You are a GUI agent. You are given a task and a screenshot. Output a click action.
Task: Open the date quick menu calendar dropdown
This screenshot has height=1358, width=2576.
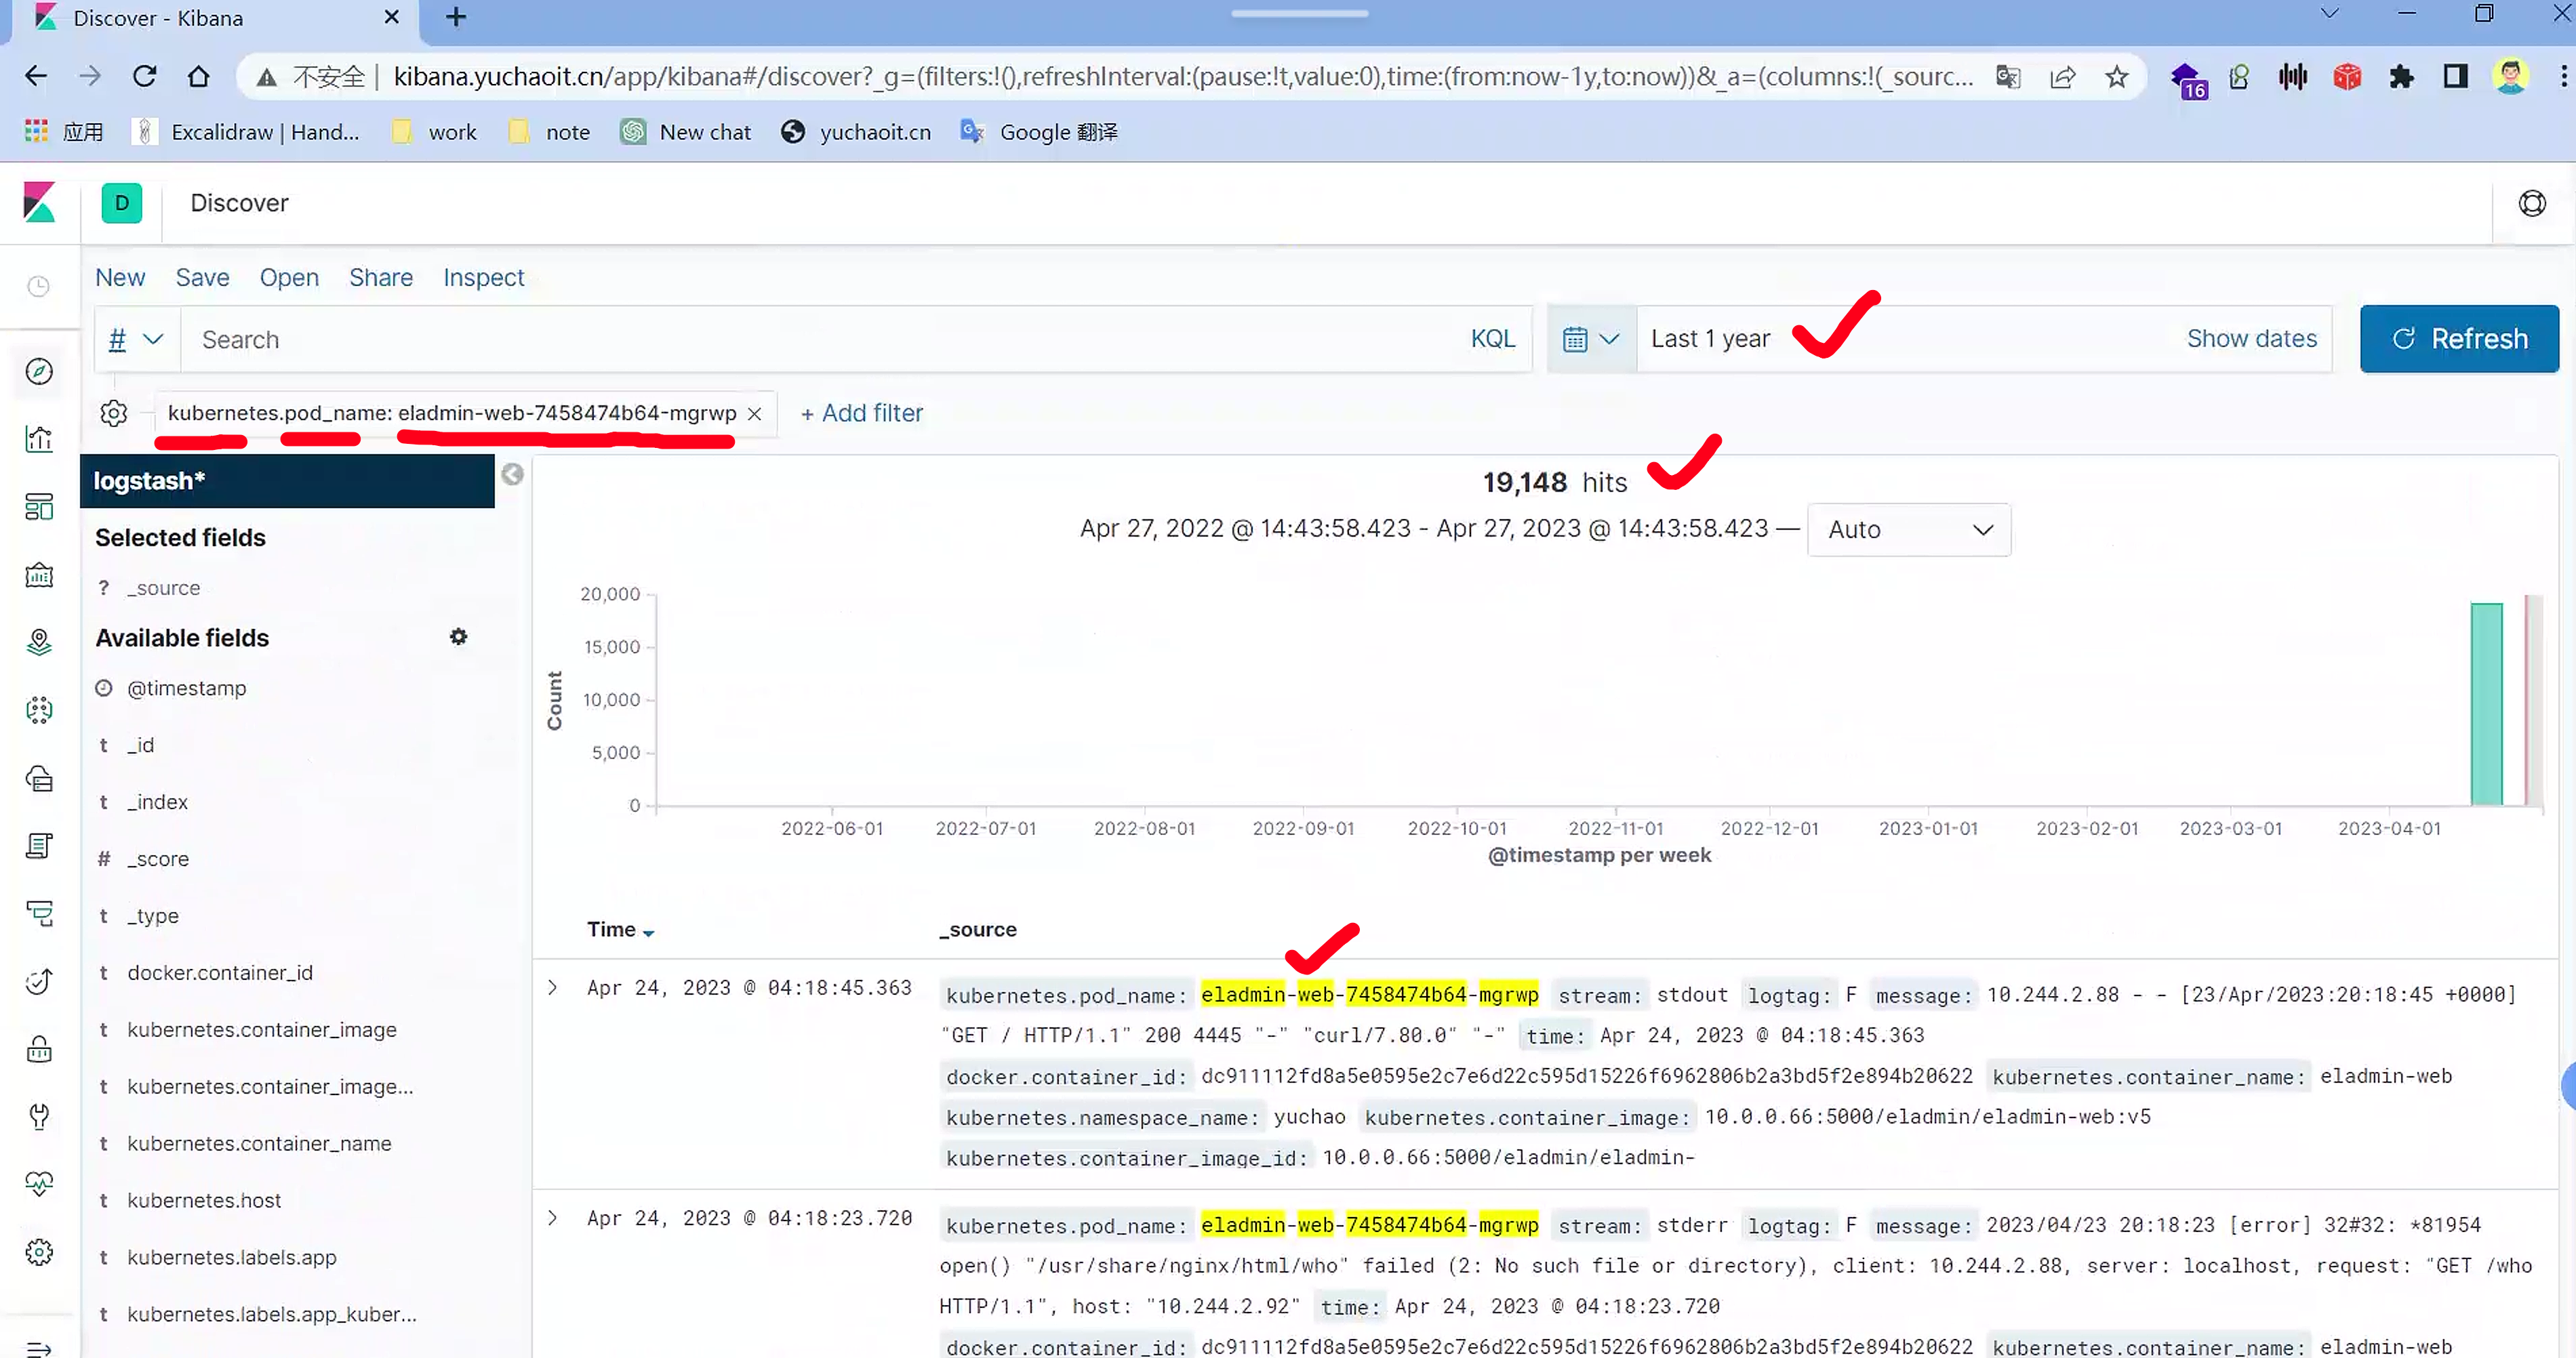tap(1590, 339)
